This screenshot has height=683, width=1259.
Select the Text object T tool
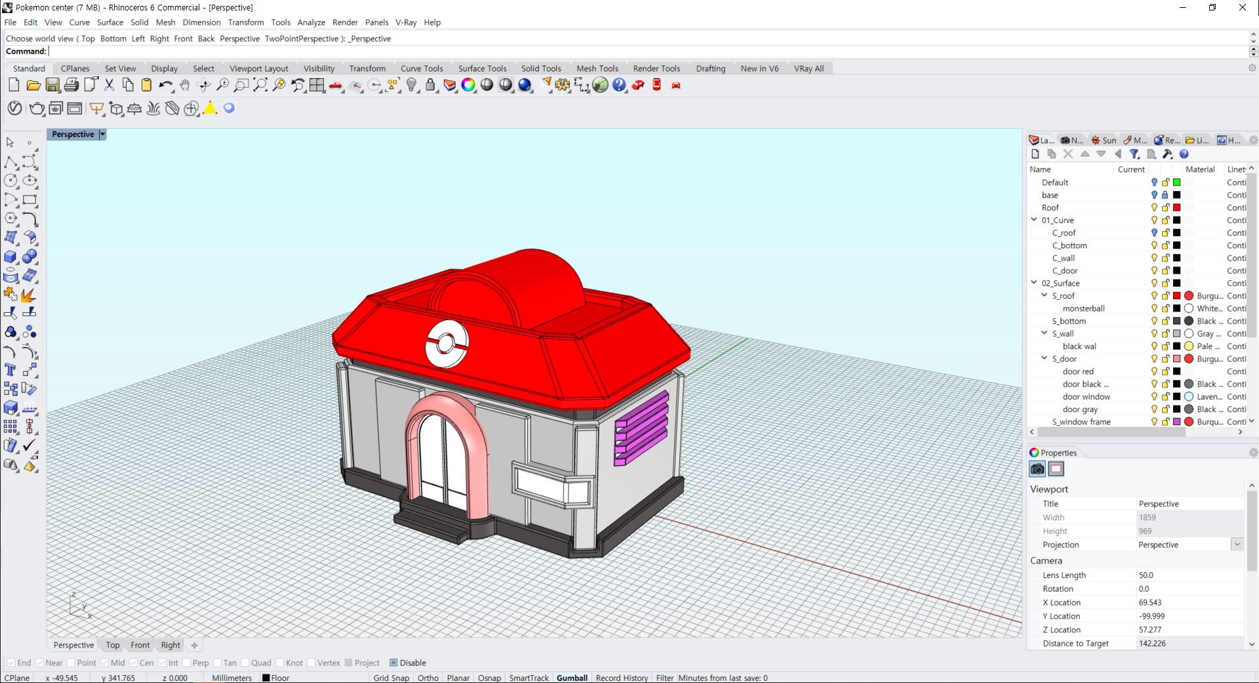10,370
